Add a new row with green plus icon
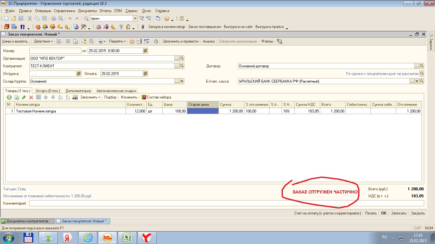 [9, 97]
